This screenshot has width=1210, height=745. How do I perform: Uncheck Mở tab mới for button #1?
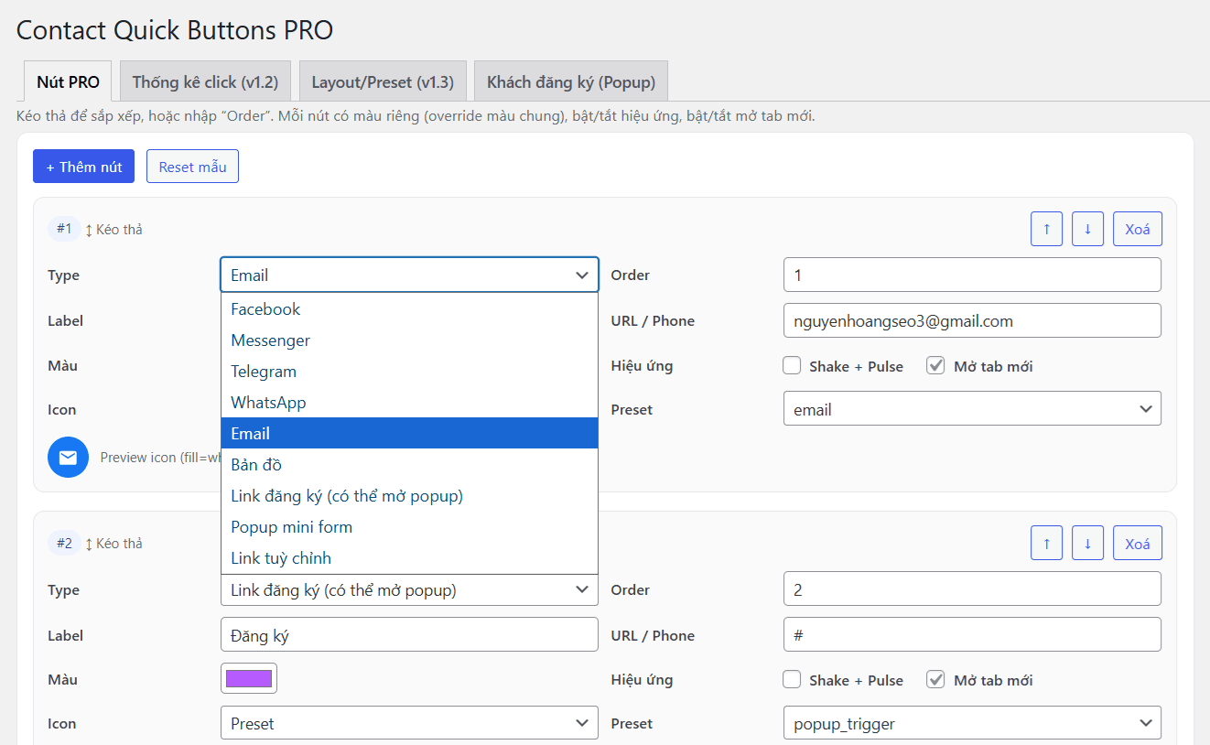coord(935,366)
